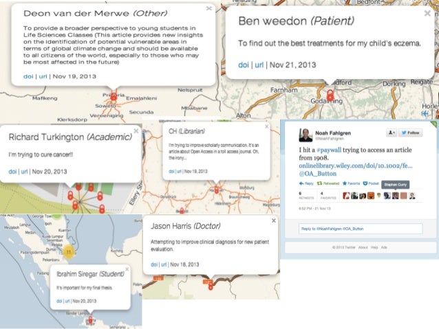This screenshot has width=439, height=329.
Task: Open the user actions dropdown beside Follow
Action: point(392,133)
